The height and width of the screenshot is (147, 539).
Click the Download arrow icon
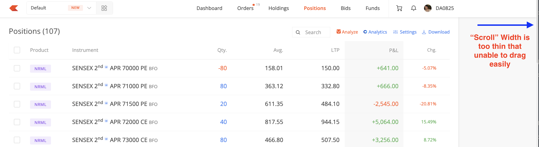click(x=424, y=32)
